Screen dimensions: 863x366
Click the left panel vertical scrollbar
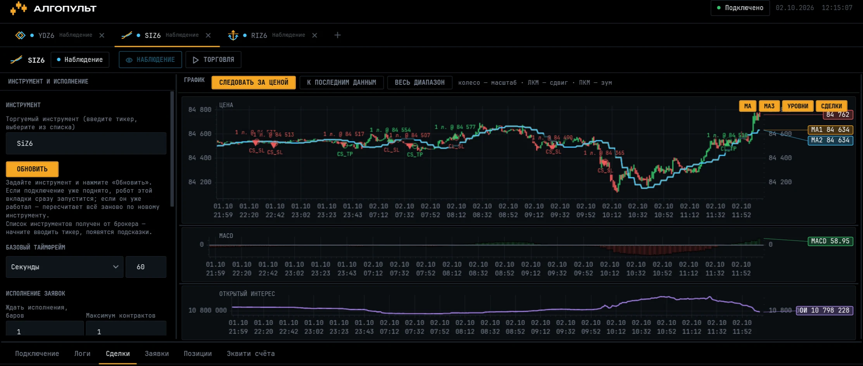click(172, 149)
